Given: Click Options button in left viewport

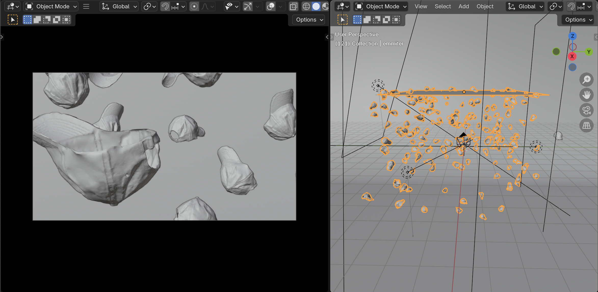Looking at the screenshot, I should coord(309,20).
